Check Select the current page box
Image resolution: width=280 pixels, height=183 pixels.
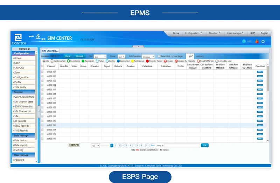coord(159,56)
